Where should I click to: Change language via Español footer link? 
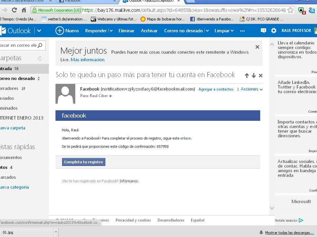pyautogui.click(x=197, y=220)
